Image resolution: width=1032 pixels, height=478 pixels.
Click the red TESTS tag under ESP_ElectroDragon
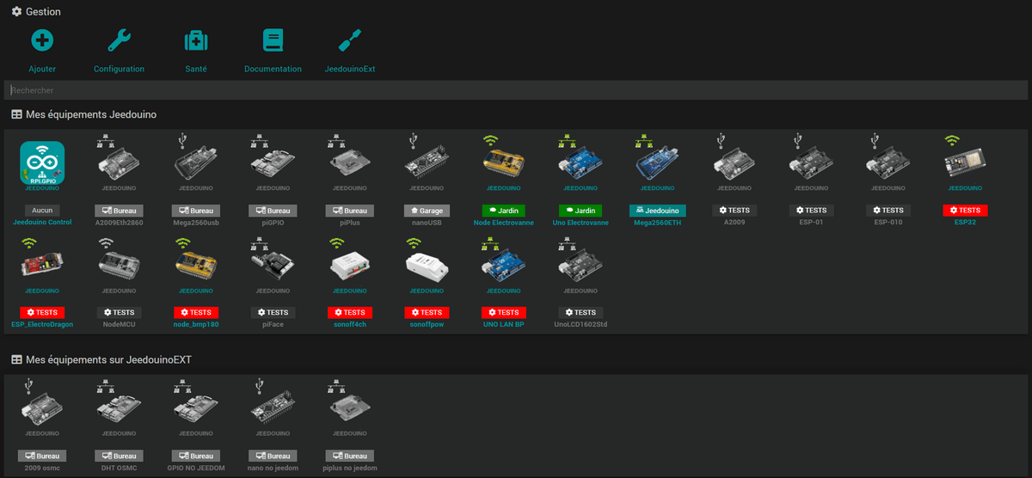click(x=42, y=313)
